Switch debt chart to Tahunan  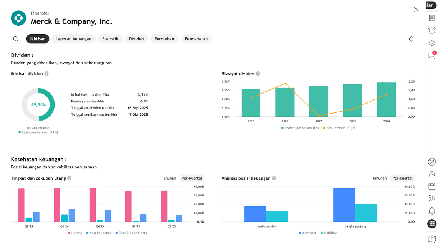[x=169, y=178]
